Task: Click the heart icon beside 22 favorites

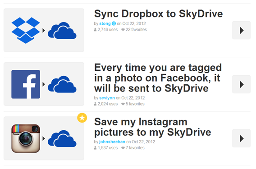Action: point(123,30)
